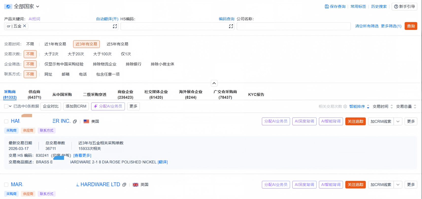This screenshot has height=199, width=422.
Task: Switch to the 社交媒体企业 (61420) tab
Action: [x=156, y=94]
